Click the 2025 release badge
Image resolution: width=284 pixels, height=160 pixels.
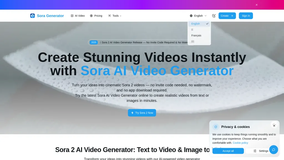click(94, 42)
